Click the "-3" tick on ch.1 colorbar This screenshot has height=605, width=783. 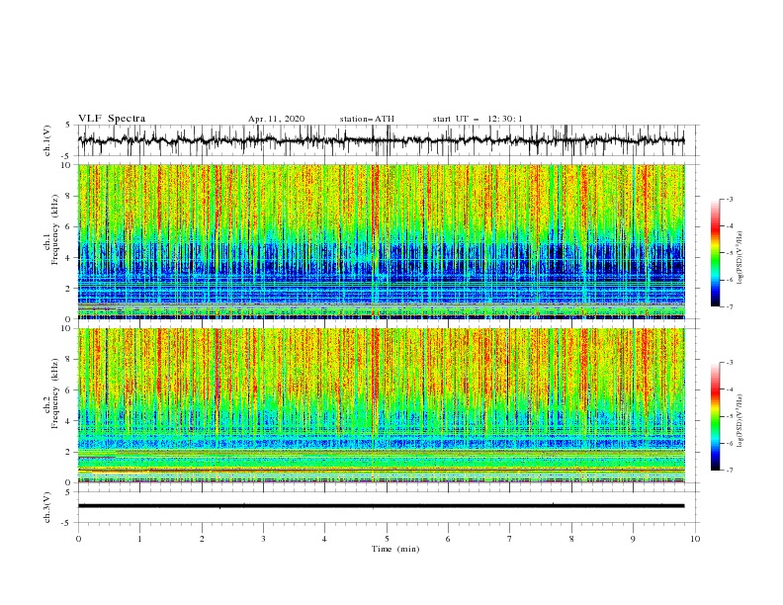(730, 199)
